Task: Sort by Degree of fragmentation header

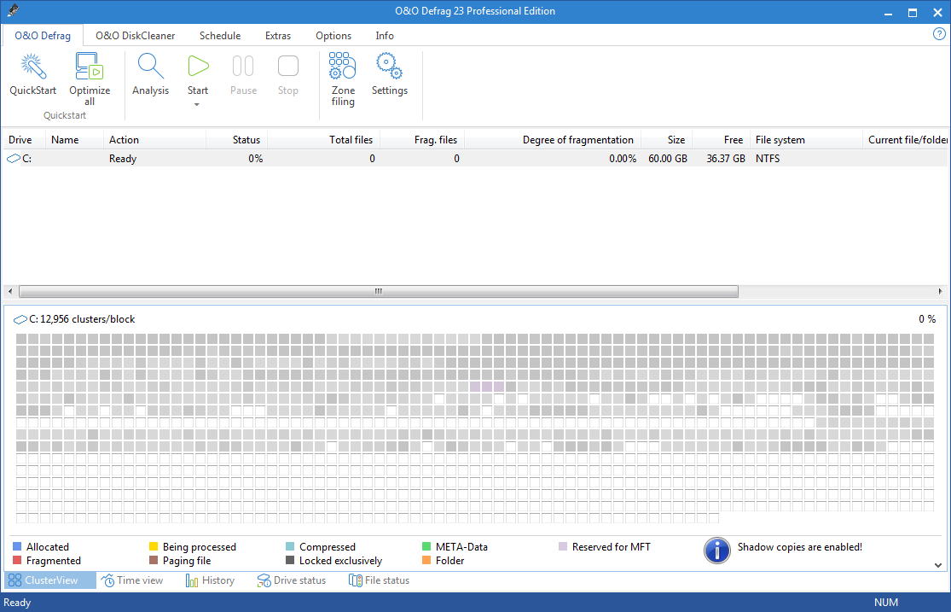Action: pyautogui.click(x=553, y=140)
